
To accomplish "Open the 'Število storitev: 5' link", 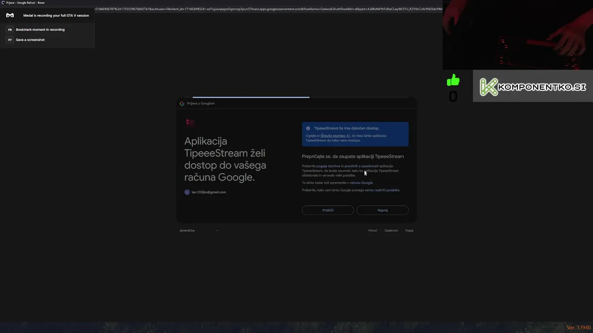I will tap(335, 136).
